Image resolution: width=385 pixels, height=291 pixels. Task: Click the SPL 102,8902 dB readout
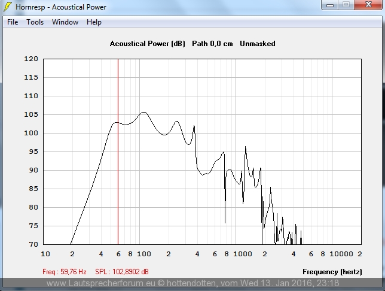click(x=122, y=272)
